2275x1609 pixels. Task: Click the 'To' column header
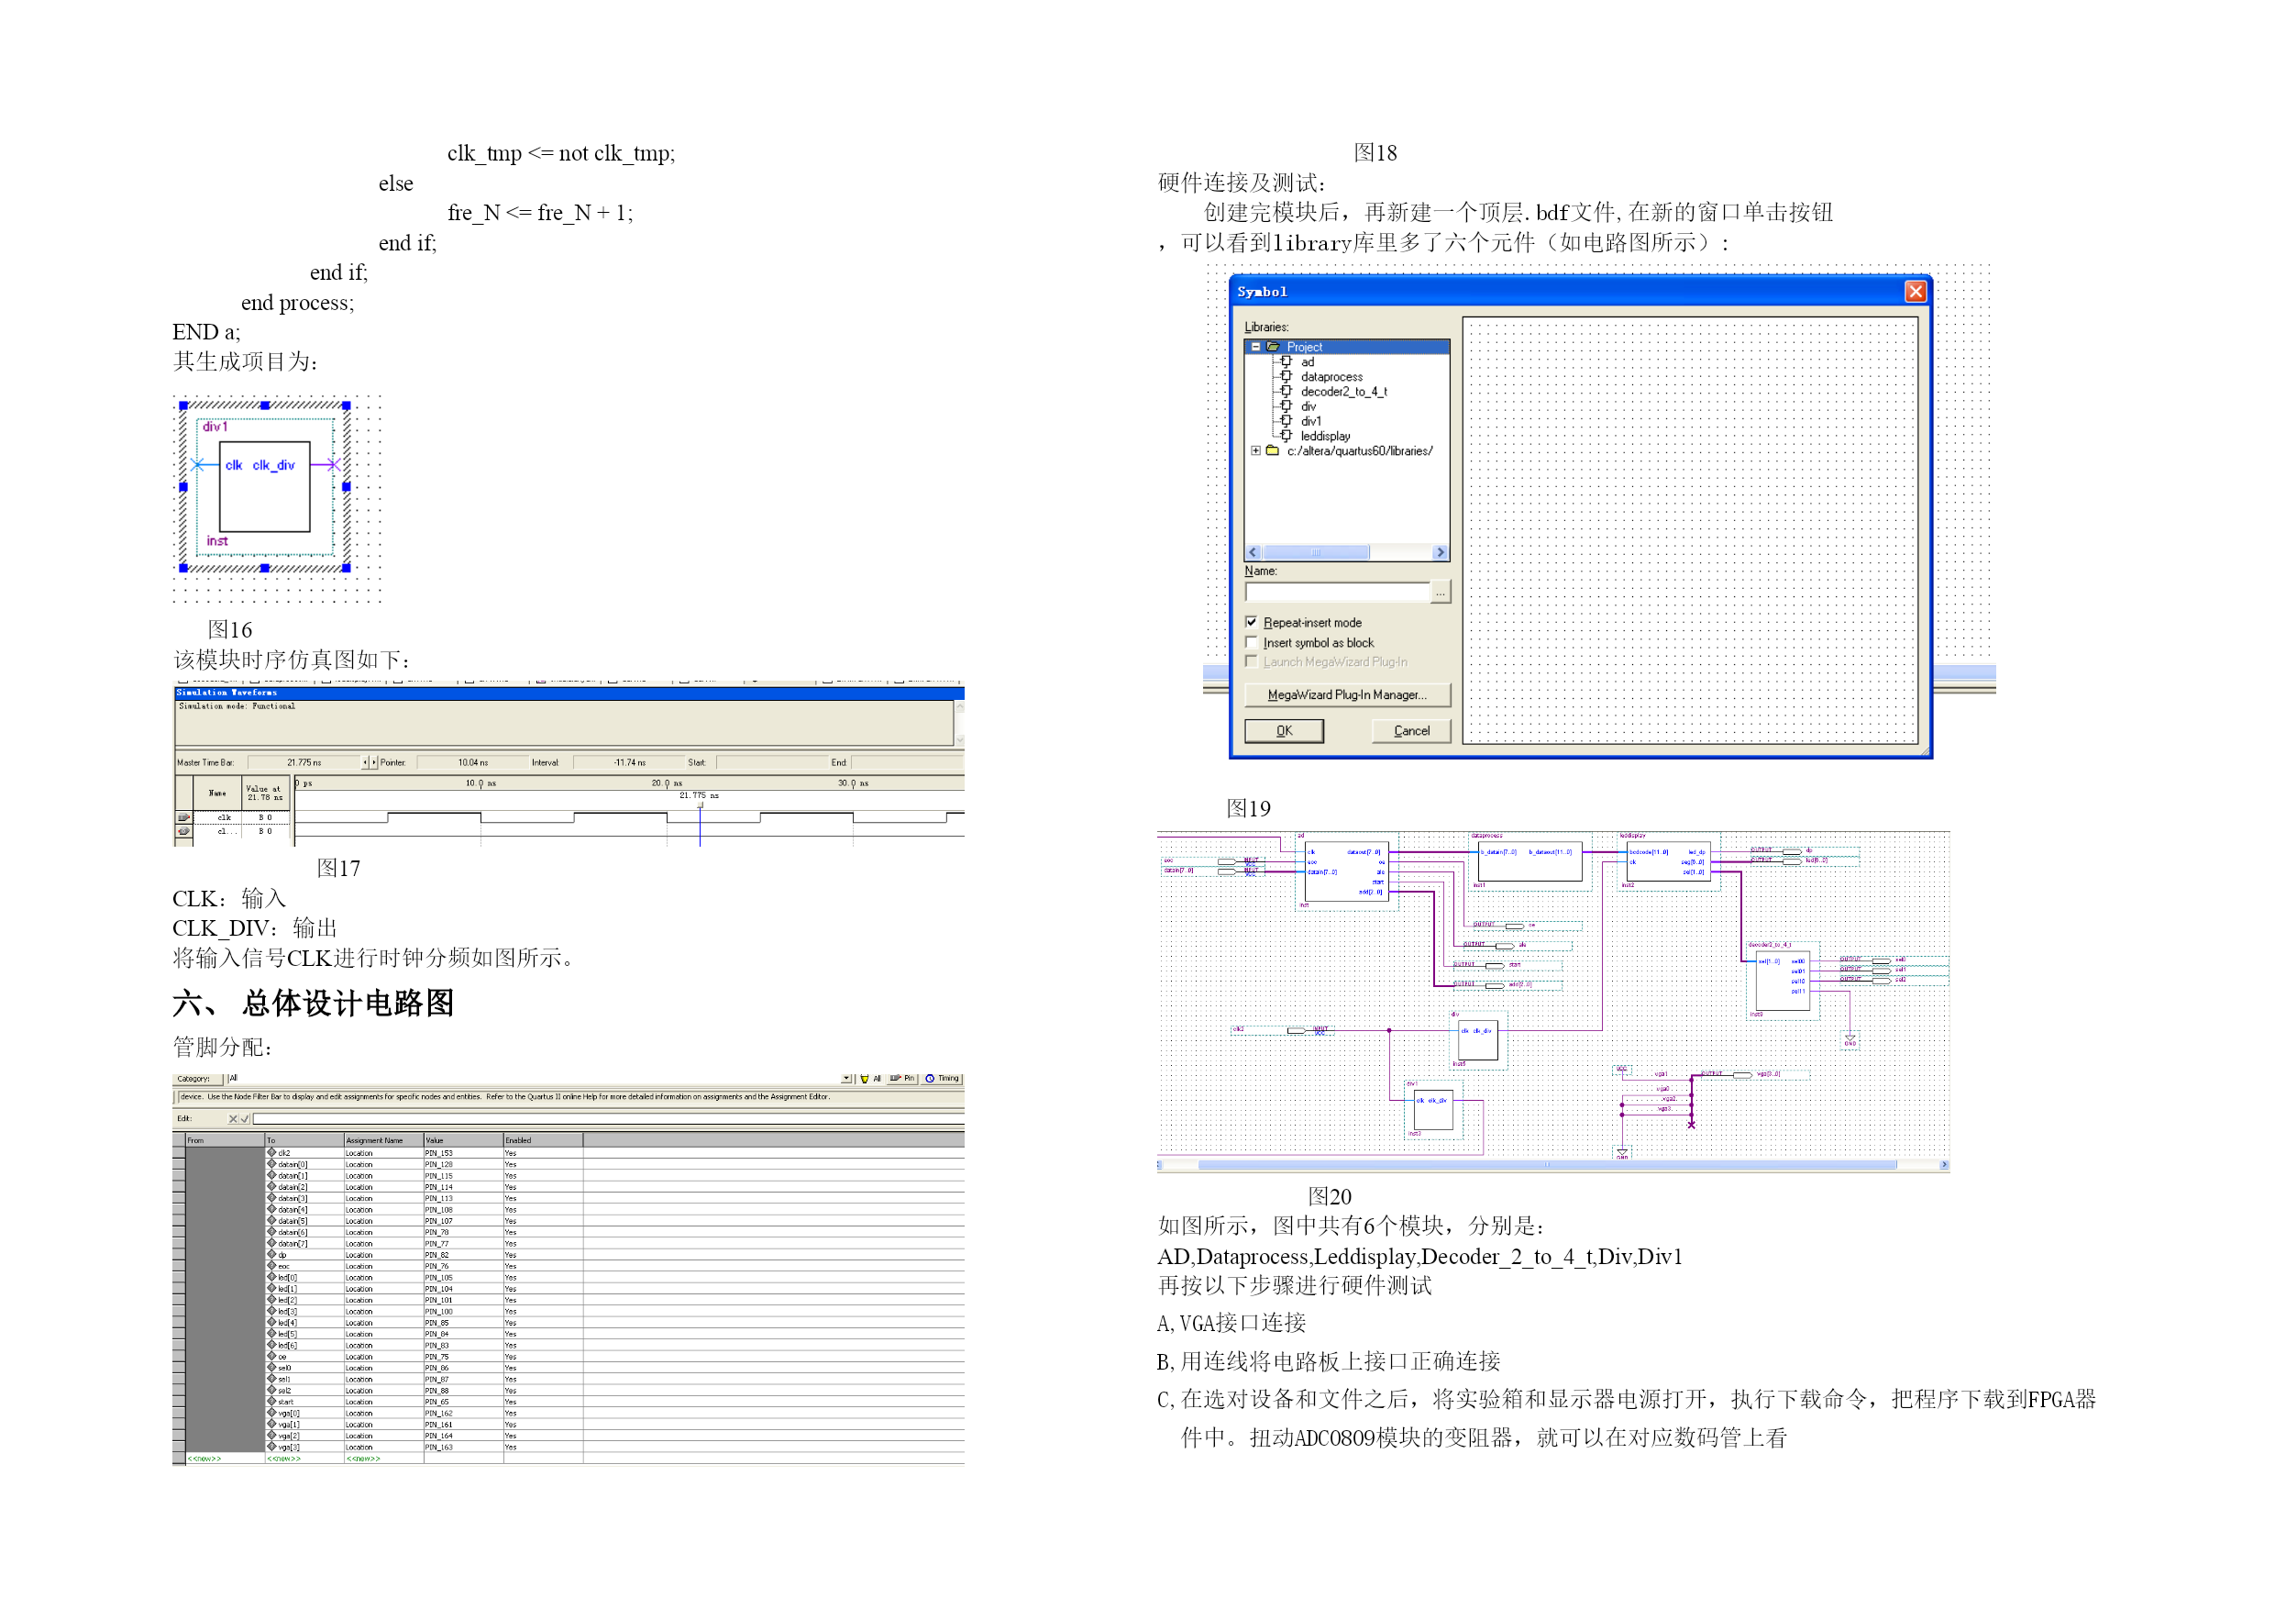[x=304, y=1141]
